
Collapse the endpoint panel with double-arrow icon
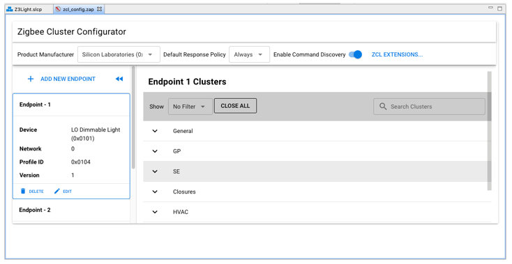pyautogui.click(x=119, y=79)
